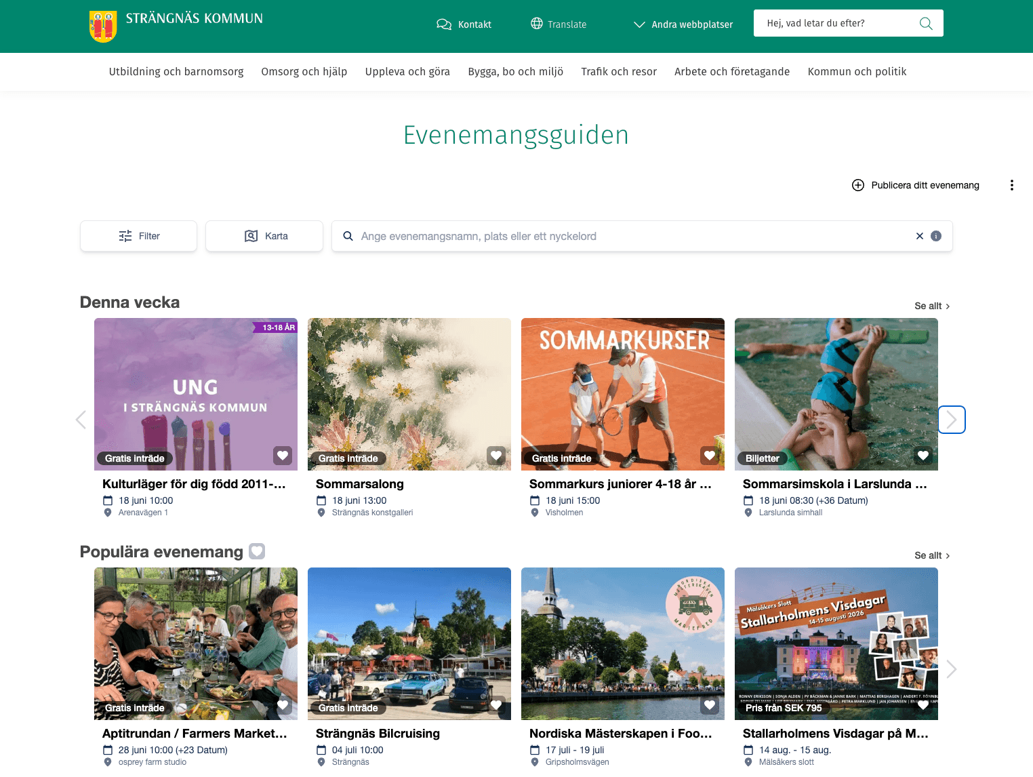Favorite the Sommarkurs juniorer event with the heart
Screen dimensions: 1033x777
(710, 456)
